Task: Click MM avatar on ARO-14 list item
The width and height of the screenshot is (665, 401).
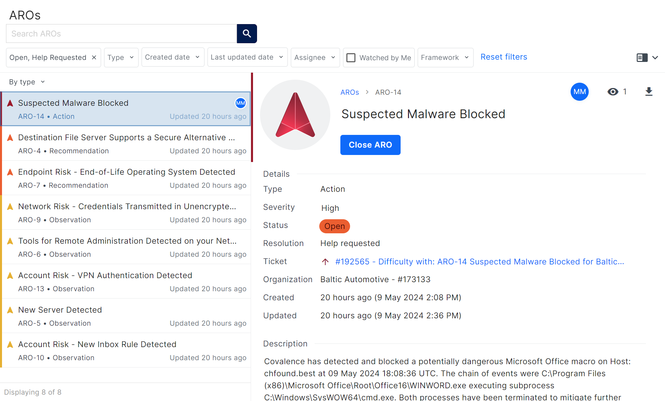Action: click(x=240, y=103)
